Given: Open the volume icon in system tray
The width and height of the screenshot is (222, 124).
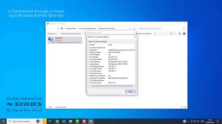Looking at the screenshot, I should click(x=198, y=121).
